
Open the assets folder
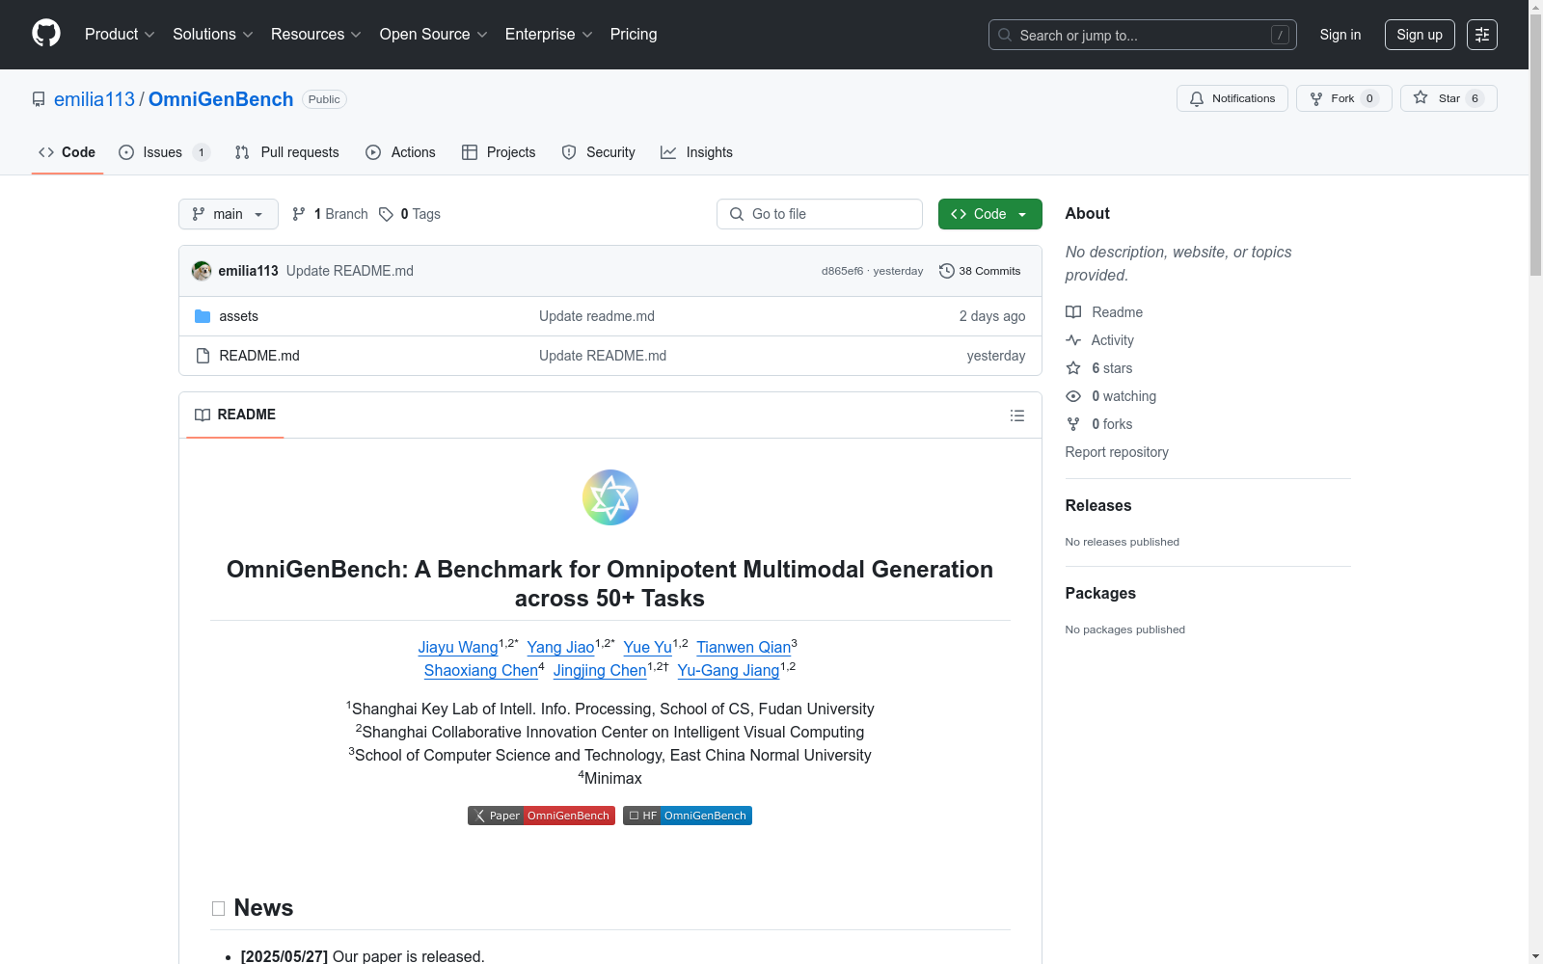point(238,316)
